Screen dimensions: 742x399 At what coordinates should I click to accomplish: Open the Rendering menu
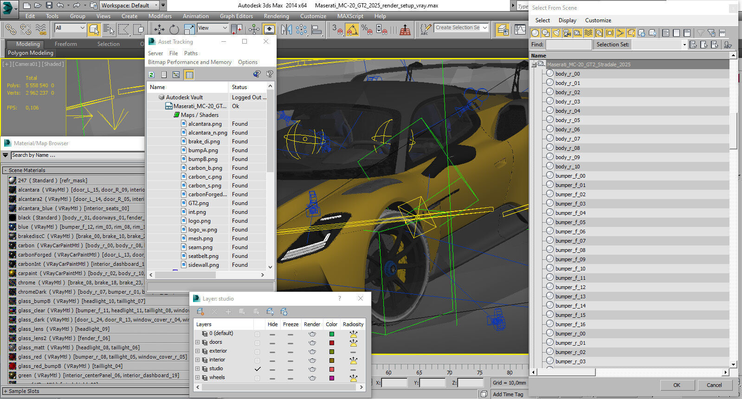pyautogui.click(x=276, y=16)
